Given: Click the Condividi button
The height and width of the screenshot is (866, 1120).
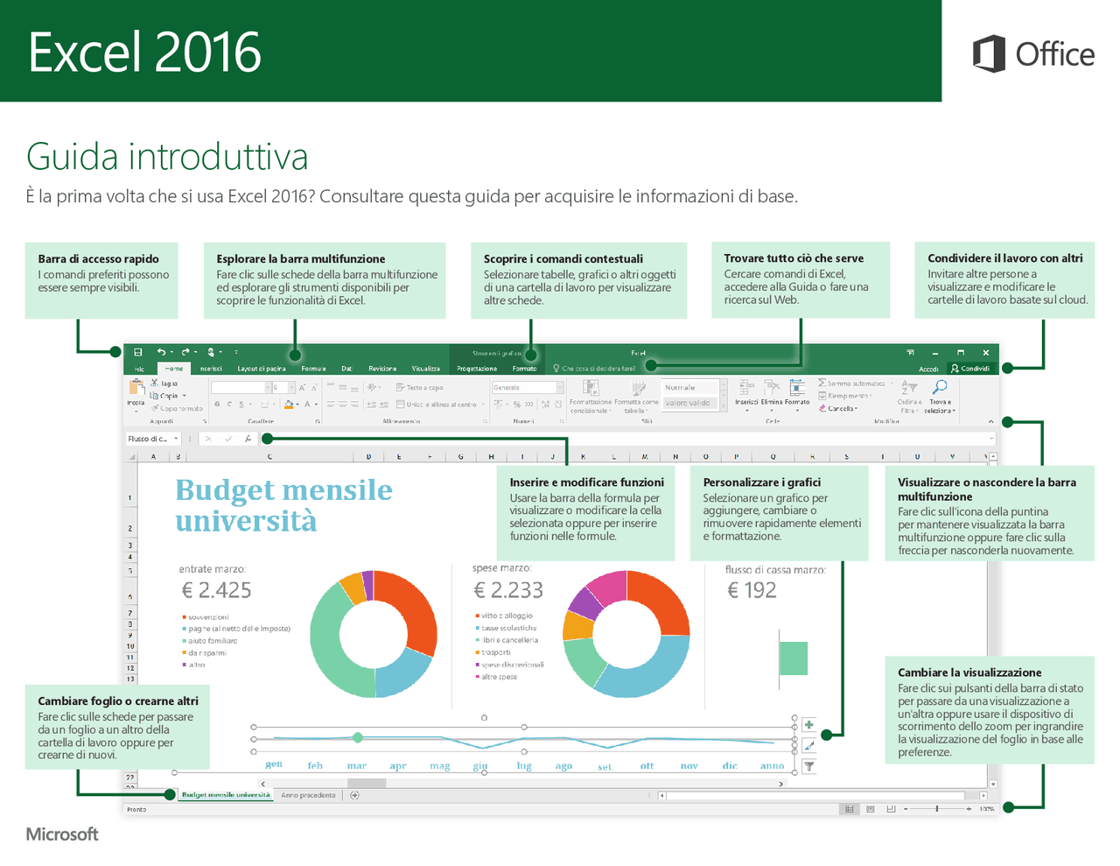Looking at the screenshot, I should tap(971, 368).
